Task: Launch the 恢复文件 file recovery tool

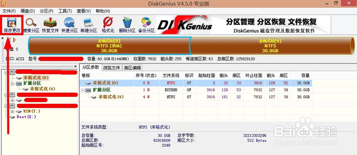Action: (50, 25)
